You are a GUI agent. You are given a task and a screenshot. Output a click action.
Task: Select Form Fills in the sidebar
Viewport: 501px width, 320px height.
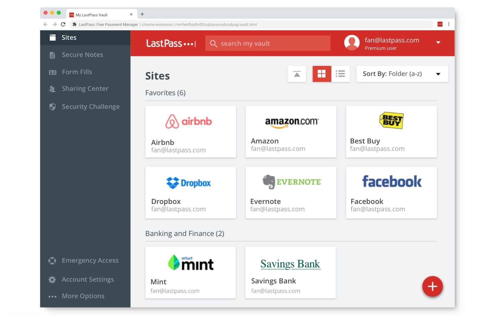coord(77,72)
